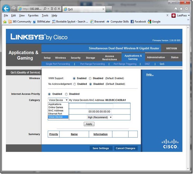
Task: Open the Edit menu
Action: pyautogui.click(x=13, y=16)
